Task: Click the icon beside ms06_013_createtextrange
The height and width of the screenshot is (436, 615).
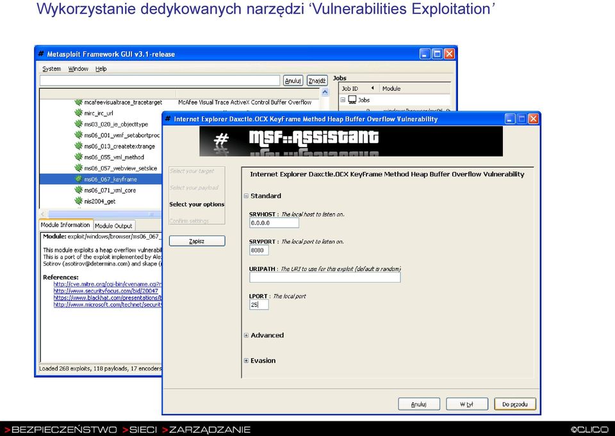Action: [78, 146]
